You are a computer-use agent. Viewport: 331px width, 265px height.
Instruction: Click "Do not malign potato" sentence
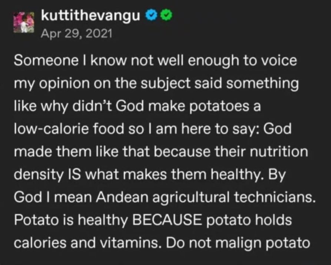pos(238,243)
